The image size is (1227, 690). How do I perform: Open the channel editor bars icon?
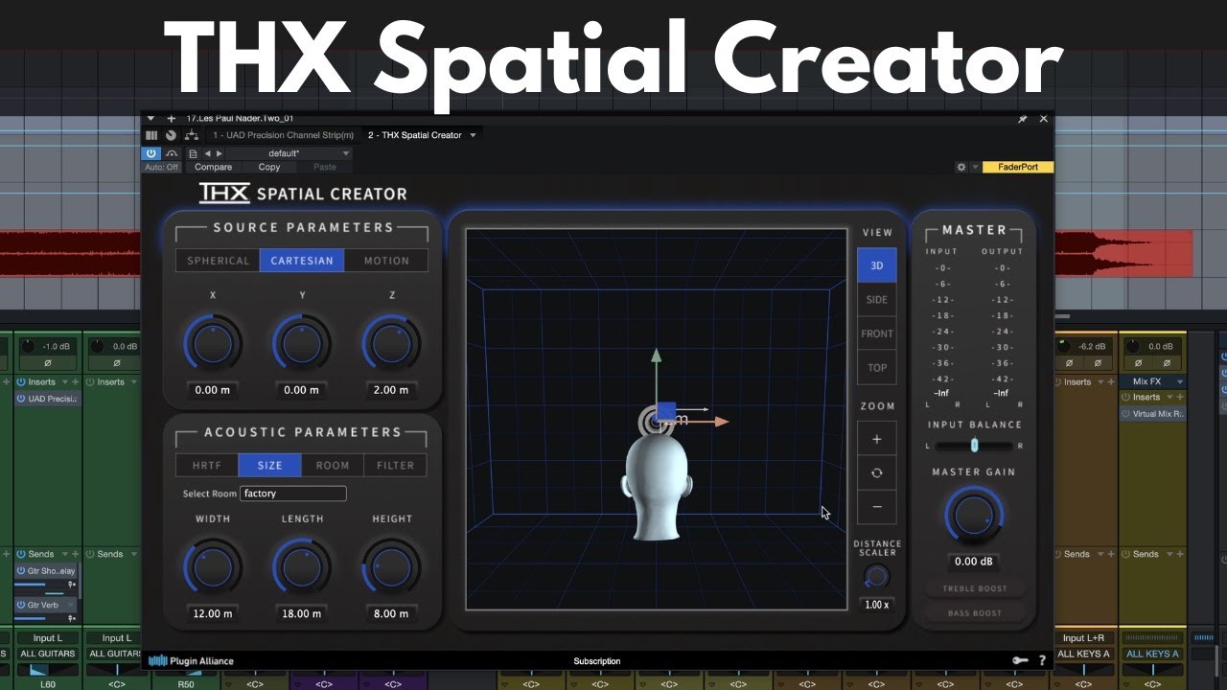click(151, 135)
